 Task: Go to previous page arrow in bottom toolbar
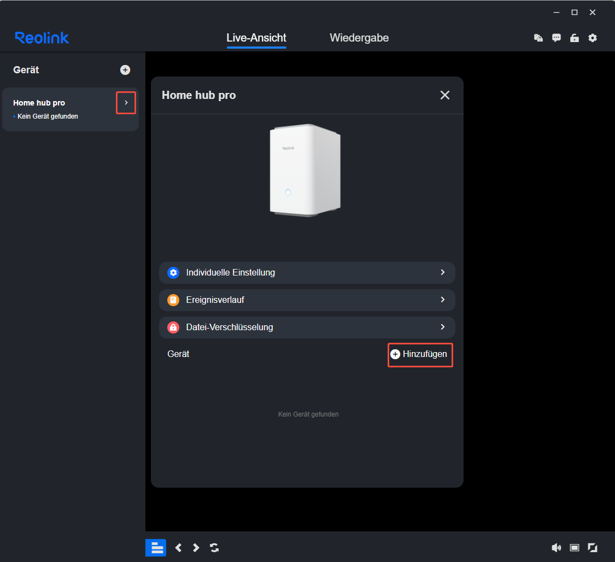click(178, 547)
